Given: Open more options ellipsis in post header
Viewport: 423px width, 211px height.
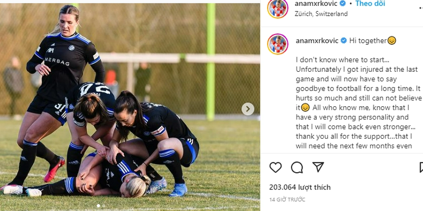Looking at the screenshot, I should point(421,9).
